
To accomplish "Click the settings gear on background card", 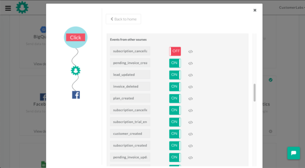I will (270, 131).
